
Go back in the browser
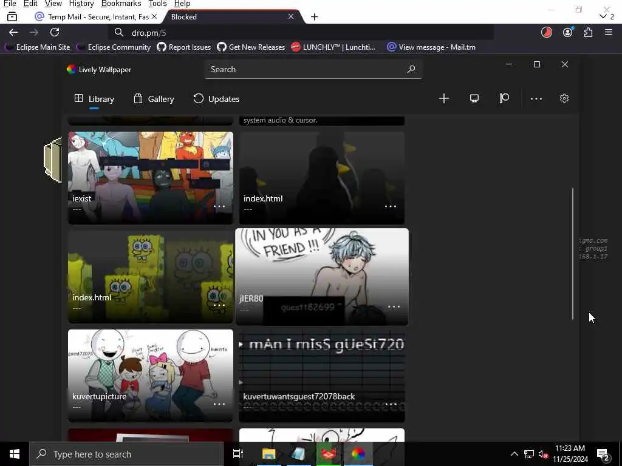click(x=13, y=33)
